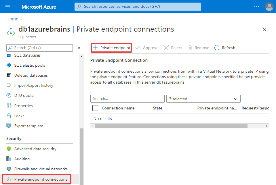276x185 pixels.
Task: Add a new Private endpoint
Action: tap(111, 48)
